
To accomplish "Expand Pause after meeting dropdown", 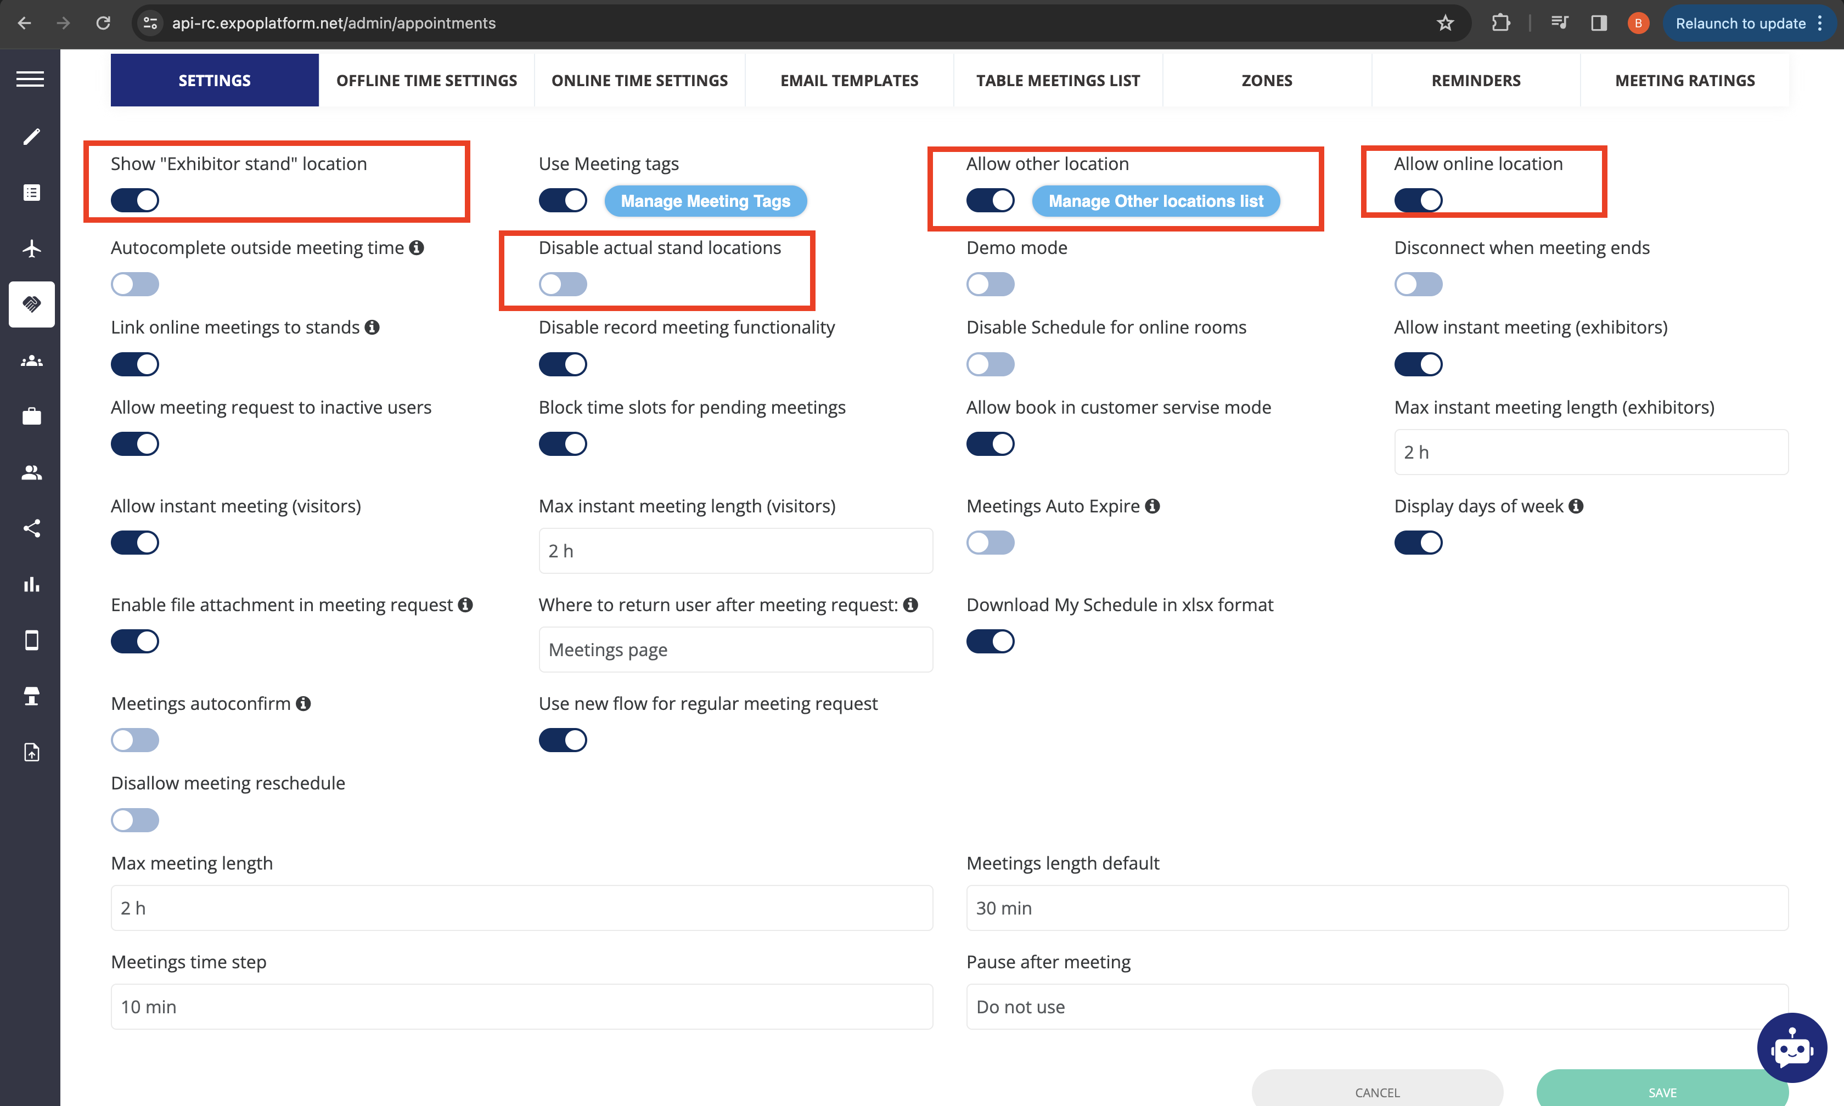I will 1376,1007.
